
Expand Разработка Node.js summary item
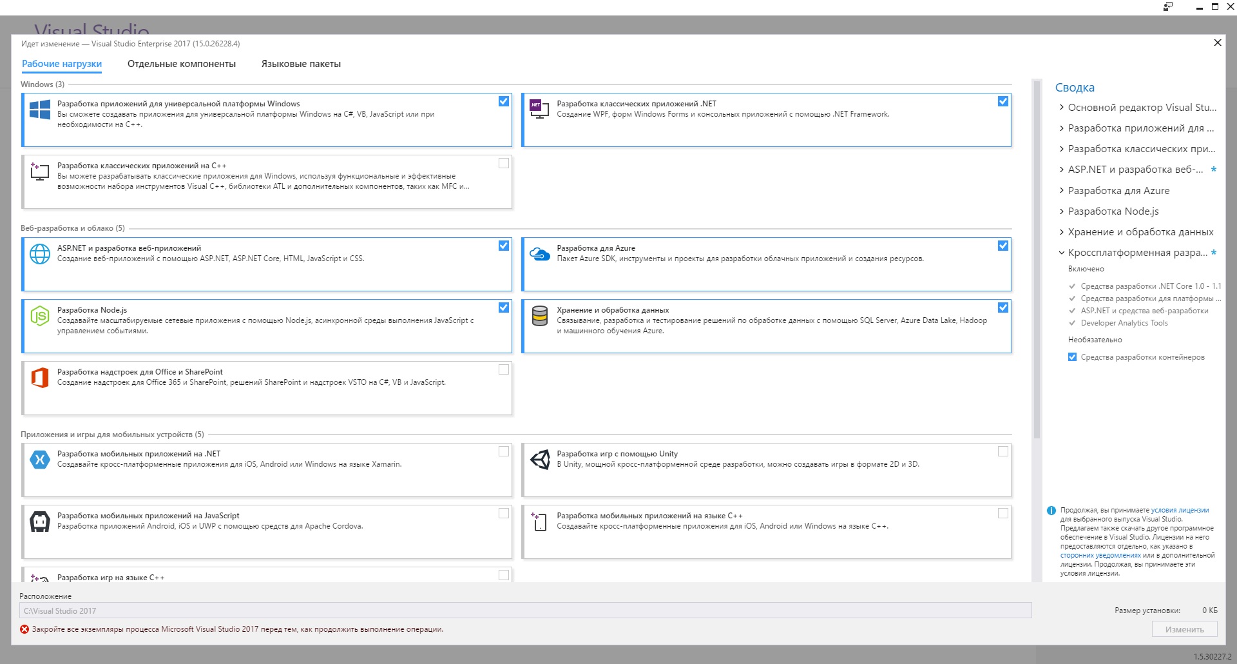point(1062,211)
